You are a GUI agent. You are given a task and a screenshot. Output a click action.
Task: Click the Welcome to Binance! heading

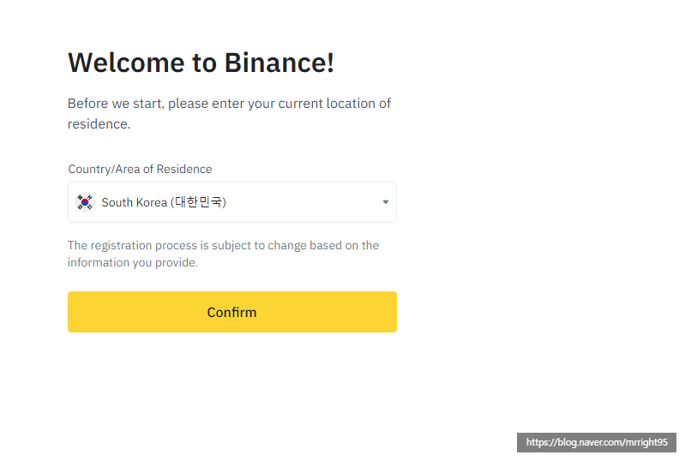(201, 63)
